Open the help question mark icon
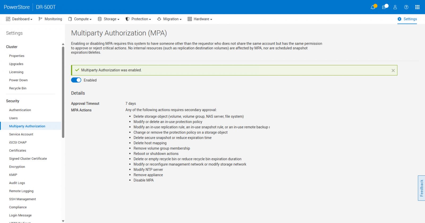Screen dimensions: 425x223 pyautogui.click(x=406, y=7)
